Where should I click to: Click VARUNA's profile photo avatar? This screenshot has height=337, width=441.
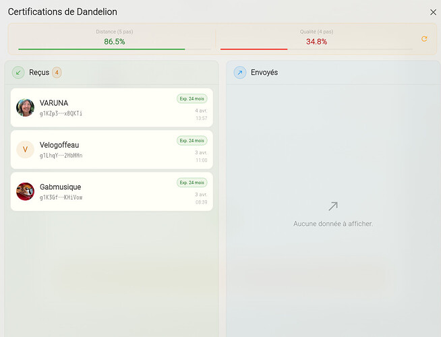pos(25,108)
